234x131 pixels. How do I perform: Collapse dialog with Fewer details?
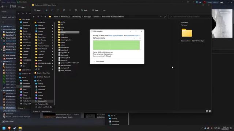99,61
